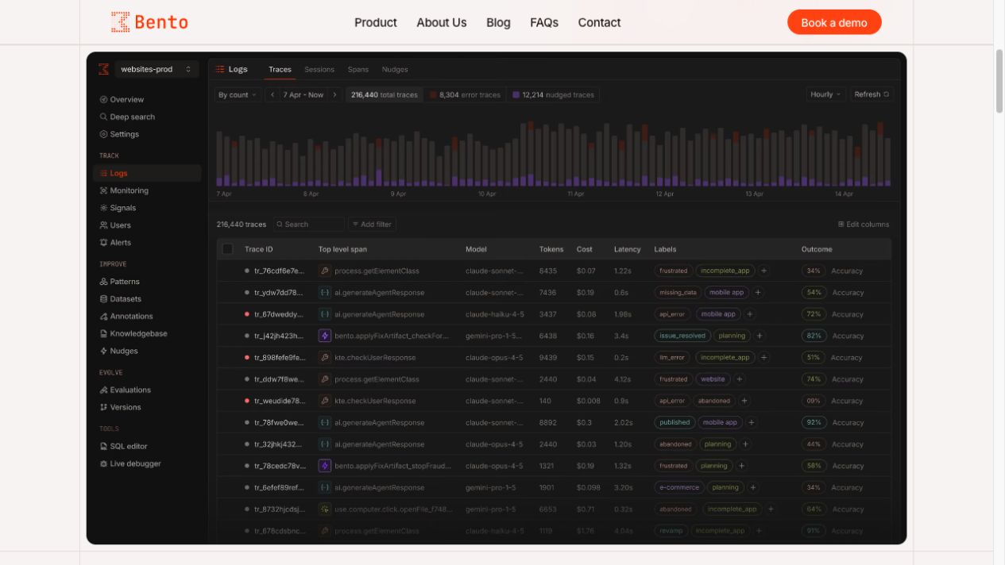Image resolution: width=1005 pixels, height=565 pixels.
Task: Toggle the 12,214 nudged traces filter
Action: coord(553,94)
